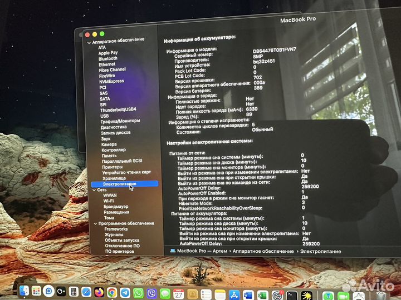Open Telegram from the Dock
The image size is (401, 300).
point(125,293)
